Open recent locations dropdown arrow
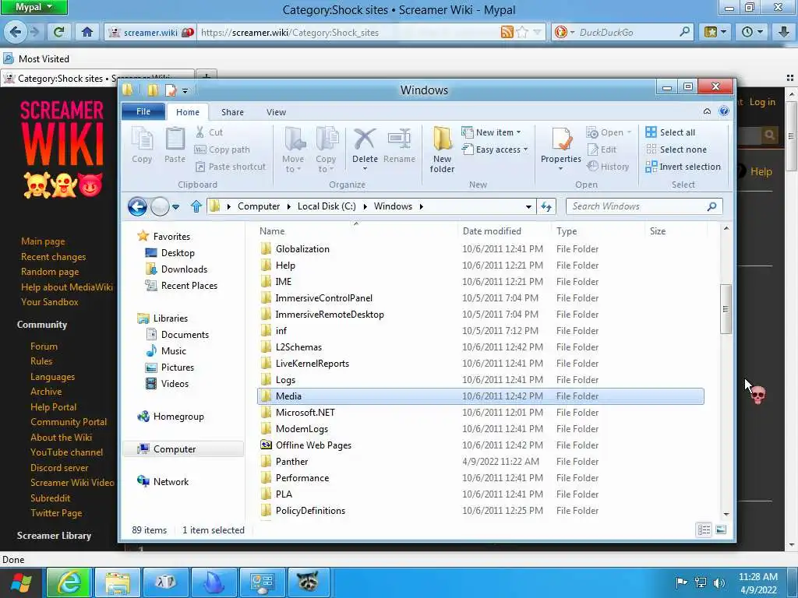 point(175,206)
